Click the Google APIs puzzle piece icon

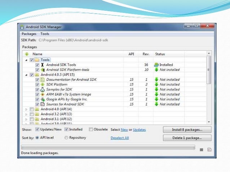43,99
